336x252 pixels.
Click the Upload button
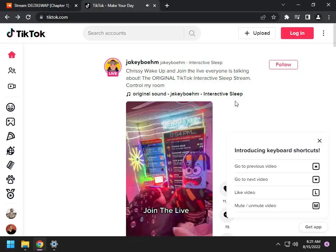pyautogui.click(x=257, y=33)
